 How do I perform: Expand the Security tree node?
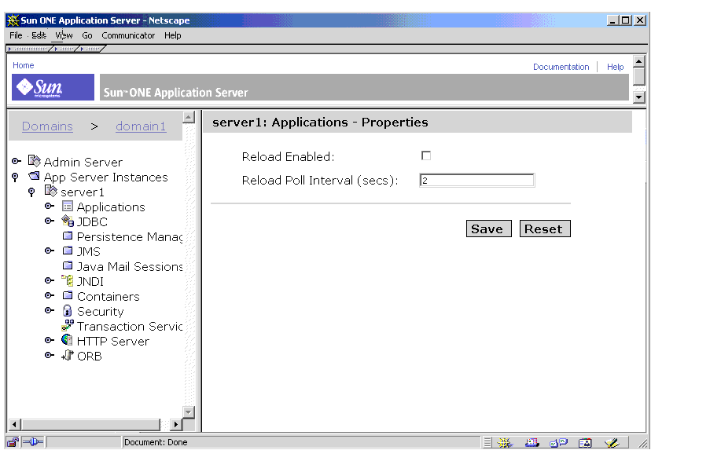tap(50, 310)
